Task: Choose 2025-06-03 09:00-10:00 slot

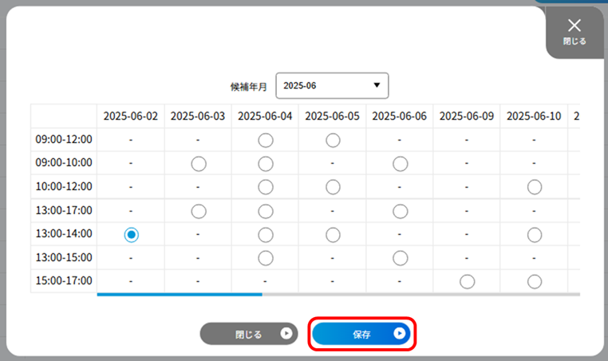Action: click(x=199, y=164)
